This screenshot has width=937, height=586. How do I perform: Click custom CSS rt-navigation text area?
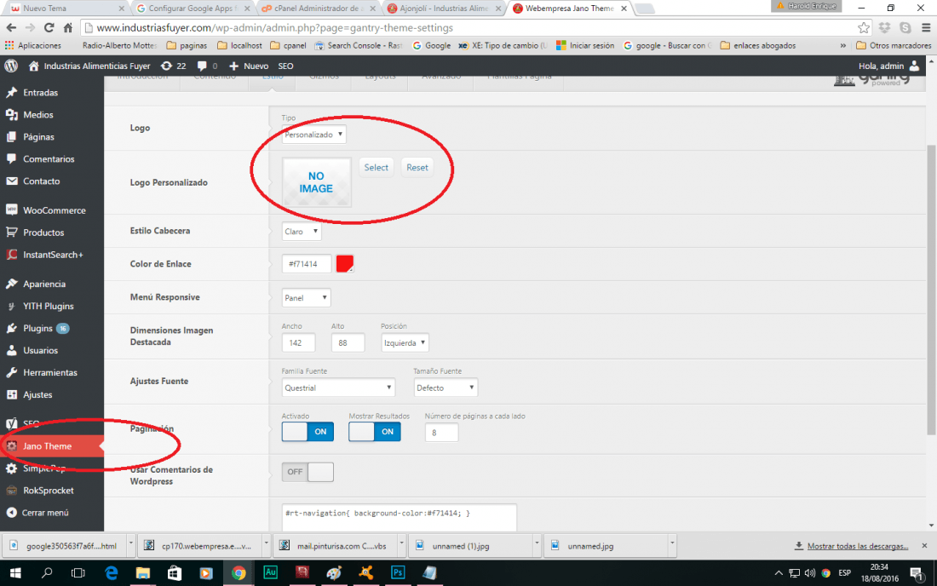400,517
